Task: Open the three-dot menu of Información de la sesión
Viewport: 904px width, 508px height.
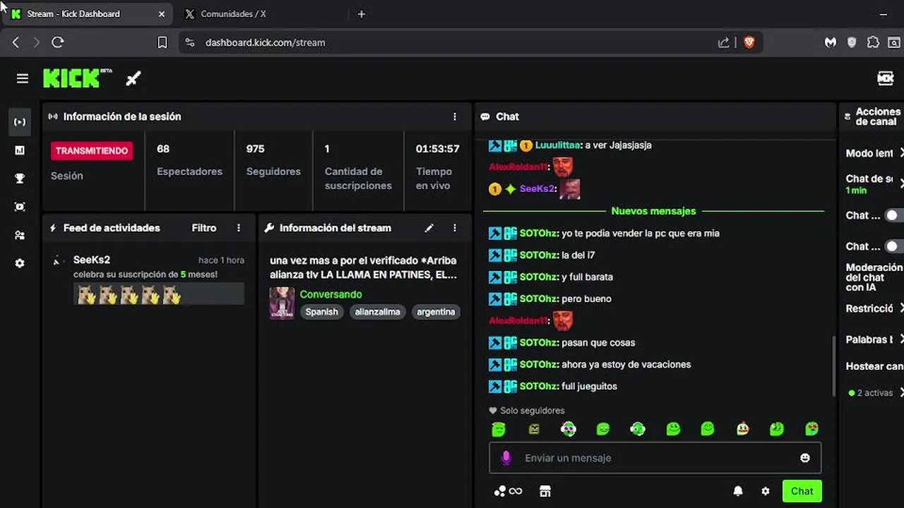Action: [x=455, y=116]
